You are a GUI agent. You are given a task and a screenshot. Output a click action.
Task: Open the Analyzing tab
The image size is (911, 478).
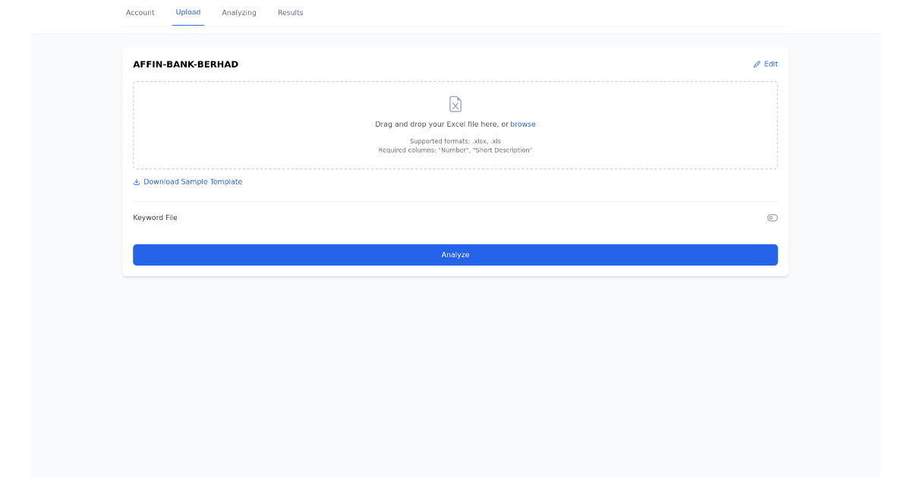(238, 12)
